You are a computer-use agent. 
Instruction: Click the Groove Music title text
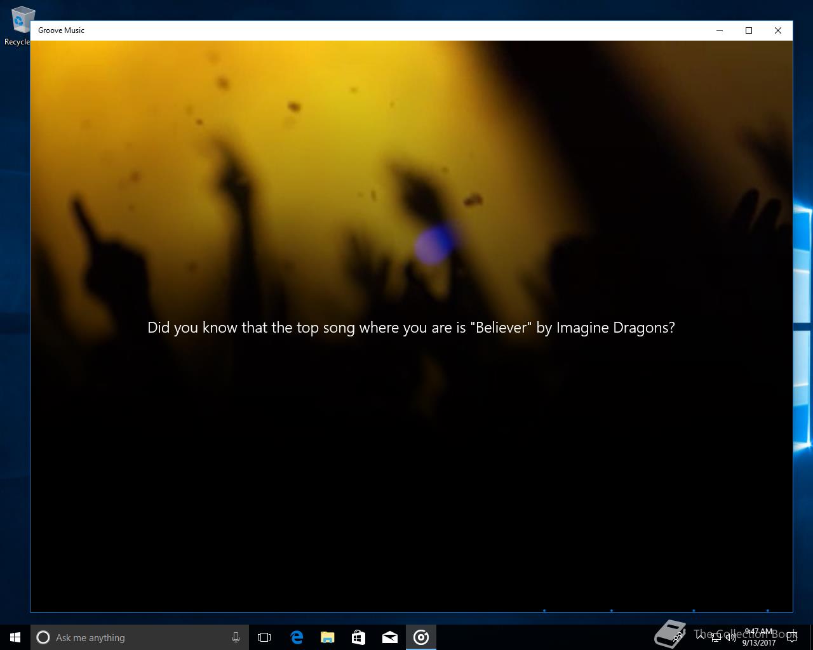click(61, 30)
